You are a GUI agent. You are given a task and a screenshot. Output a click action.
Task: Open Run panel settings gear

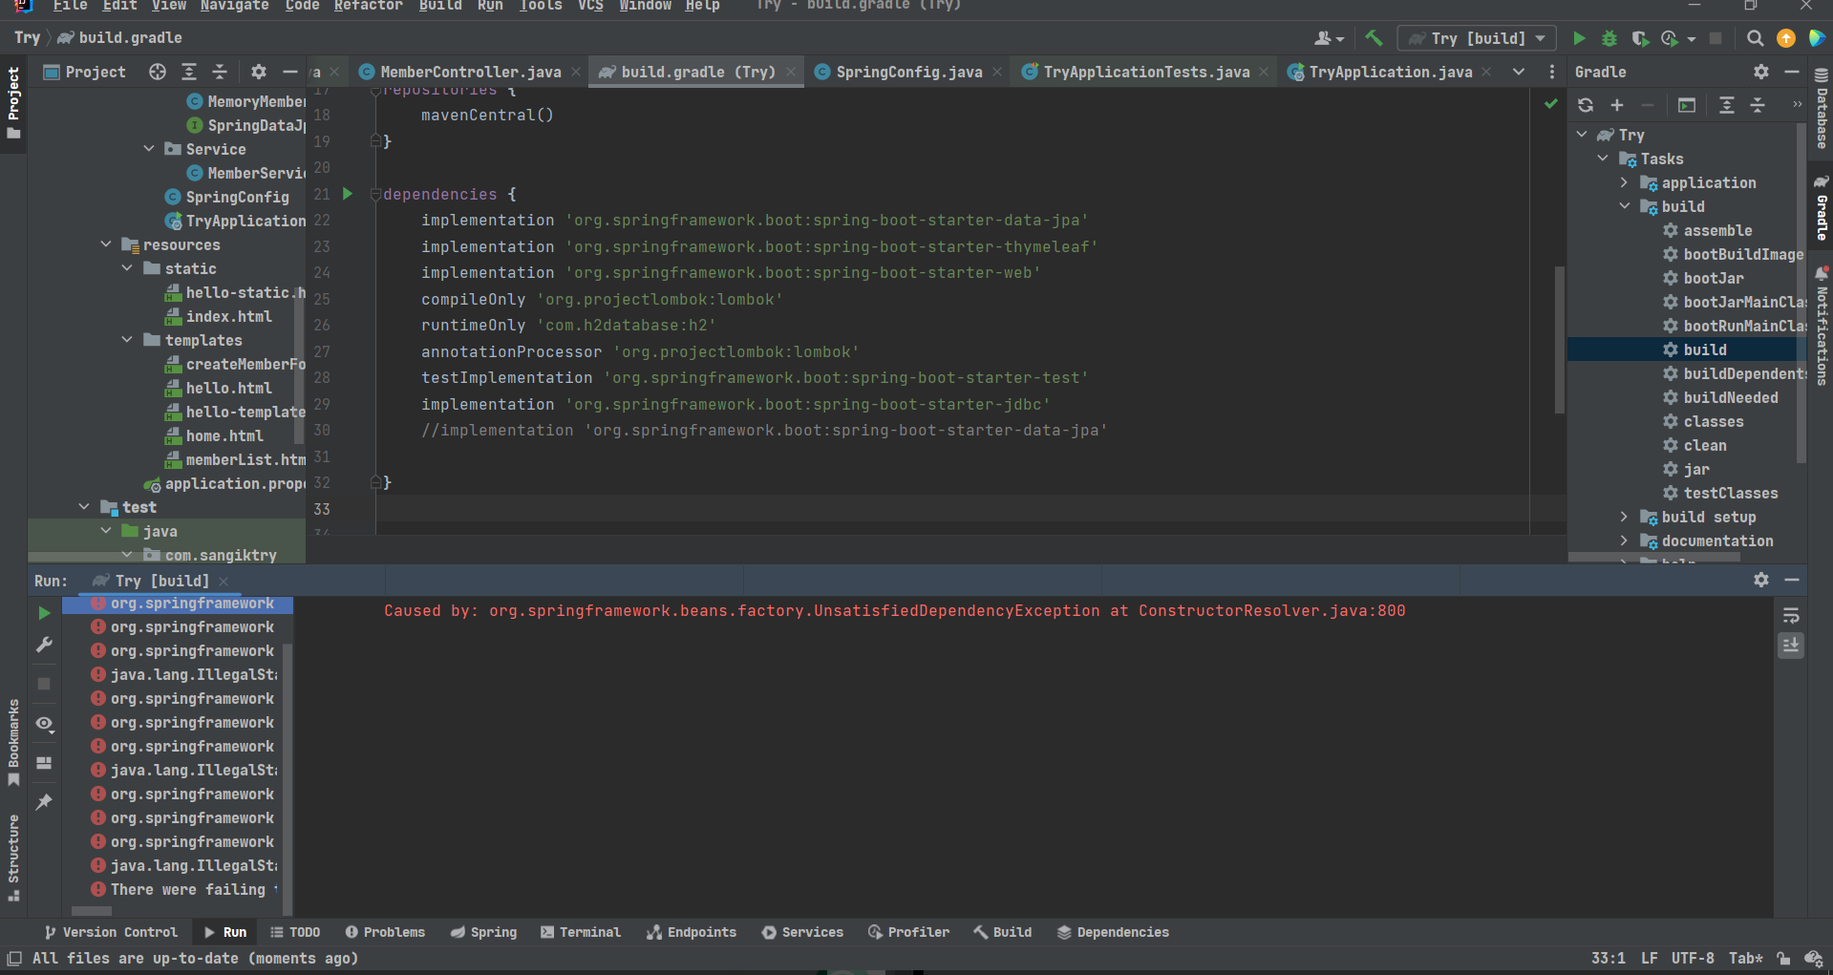coord(1761,580)
